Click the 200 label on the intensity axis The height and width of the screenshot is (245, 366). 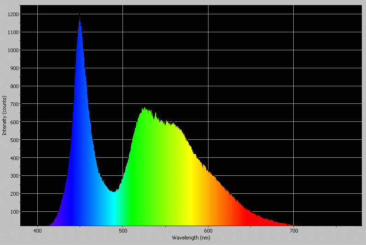[14, 194]
